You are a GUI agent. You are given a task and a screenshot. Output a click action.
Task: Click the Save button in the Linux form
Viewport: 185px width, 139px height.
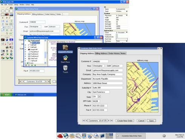[151, 121]
